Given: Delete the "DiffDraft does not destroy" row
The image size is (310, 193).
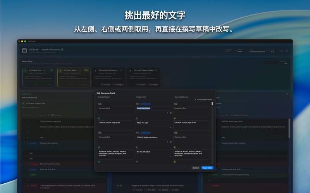Looking at the screenshot, I should point(171,142).
